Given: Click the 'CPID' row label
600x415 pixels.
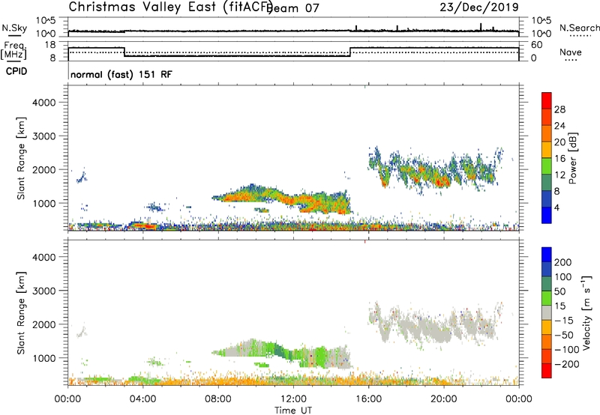Looking at the screenshot, I should (x=16, y=71).
